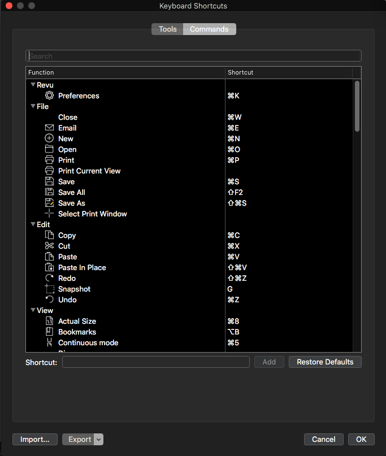The height and width of the screenshot is (456, 386).
Task: Click the printer icon beside Print
Action: click(49, 160)
